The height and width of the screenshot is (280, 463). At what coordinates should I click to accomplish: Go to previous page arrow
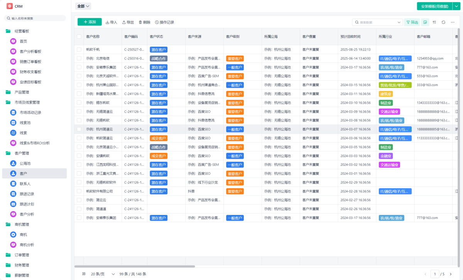tap(426, 274)
